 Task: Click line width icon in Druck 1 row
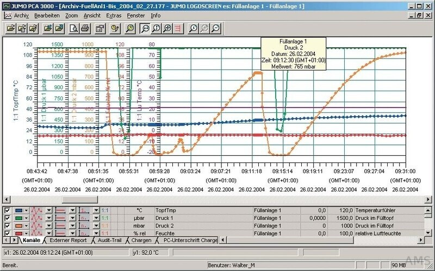pyautogui.click(x=60, y=218)
